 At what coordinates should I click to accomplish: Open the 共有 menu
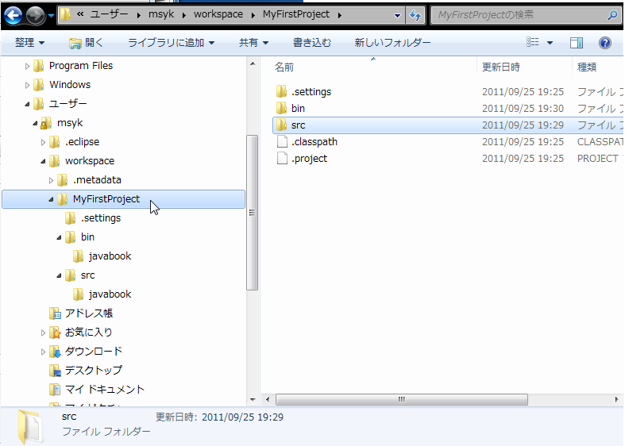tap(253, 43)
